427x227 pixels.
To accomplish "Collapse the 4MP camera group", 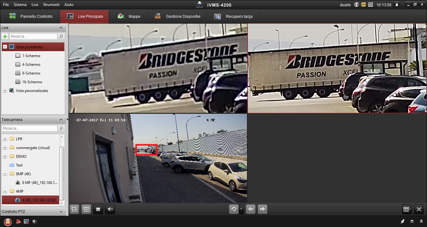I will 5,191.
